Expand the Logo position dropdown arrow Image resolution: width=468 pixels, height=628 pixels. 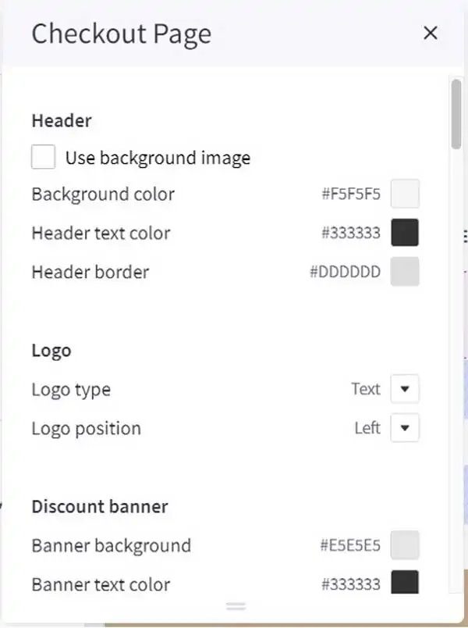pyautogui.click(x=405, y=428)
